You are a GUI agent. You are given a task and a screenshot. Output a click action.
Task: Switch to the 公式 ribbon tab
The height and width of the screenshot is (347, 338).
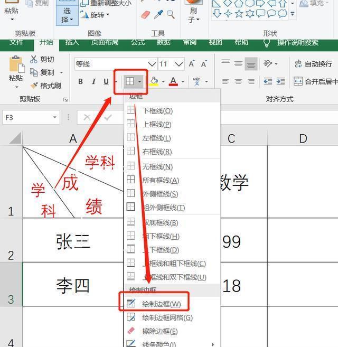tap(138, 42)
